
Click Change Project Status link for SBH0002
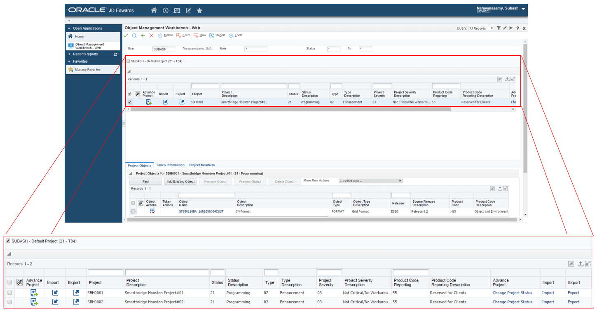512,302
